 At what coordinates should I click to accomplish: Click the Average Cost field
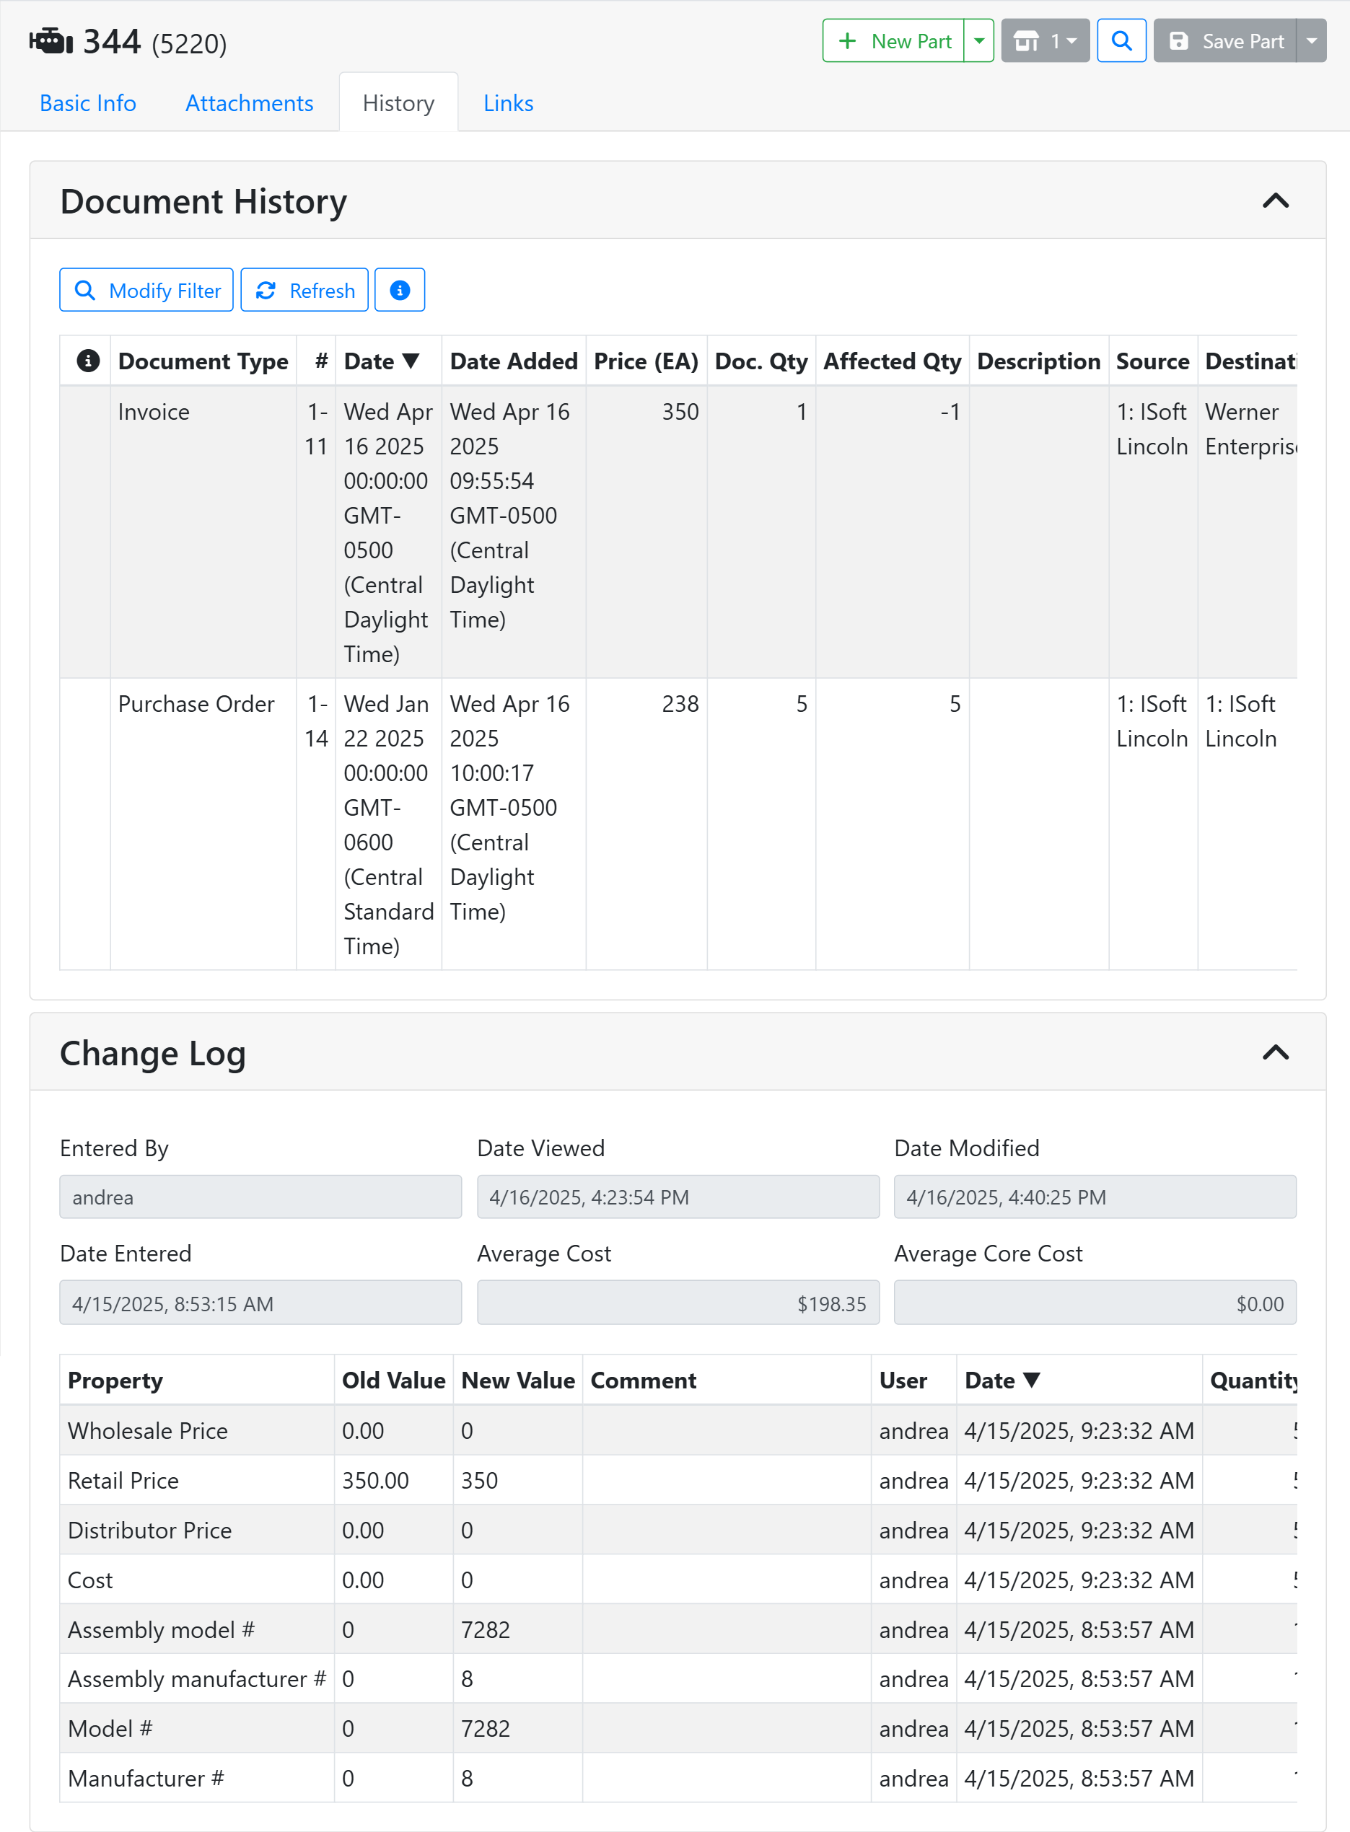[x=678, y=1303]
